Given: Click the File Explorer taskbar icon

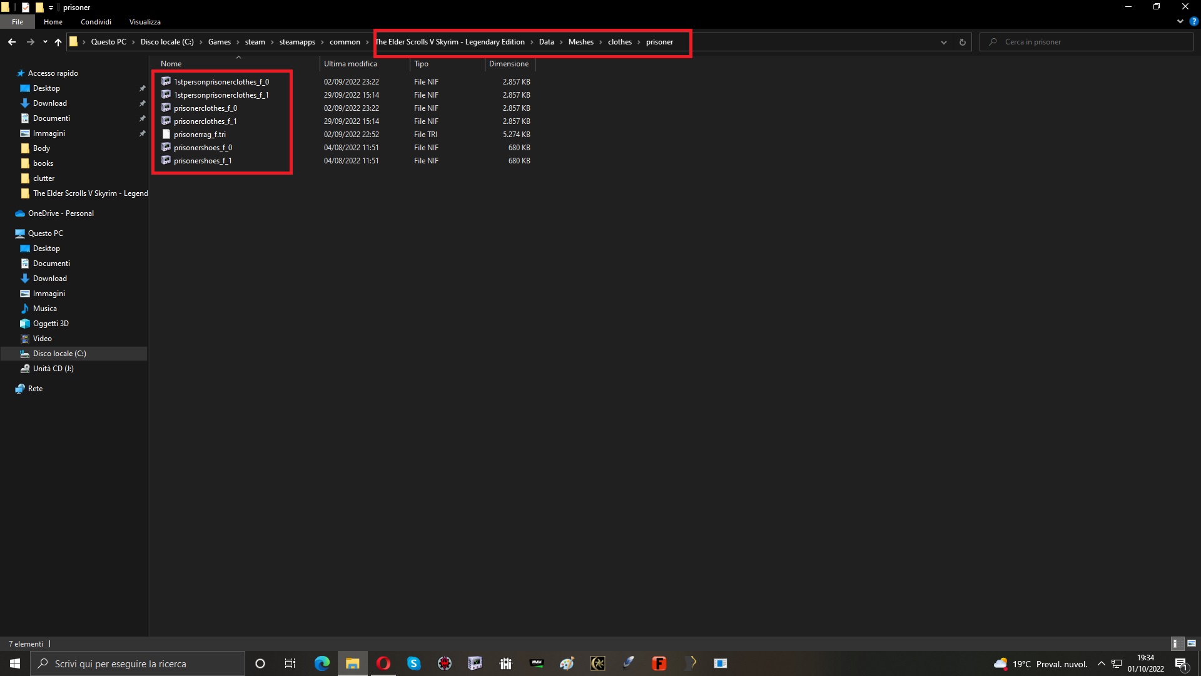Looking at the screenshot, I should click(353, 663).
